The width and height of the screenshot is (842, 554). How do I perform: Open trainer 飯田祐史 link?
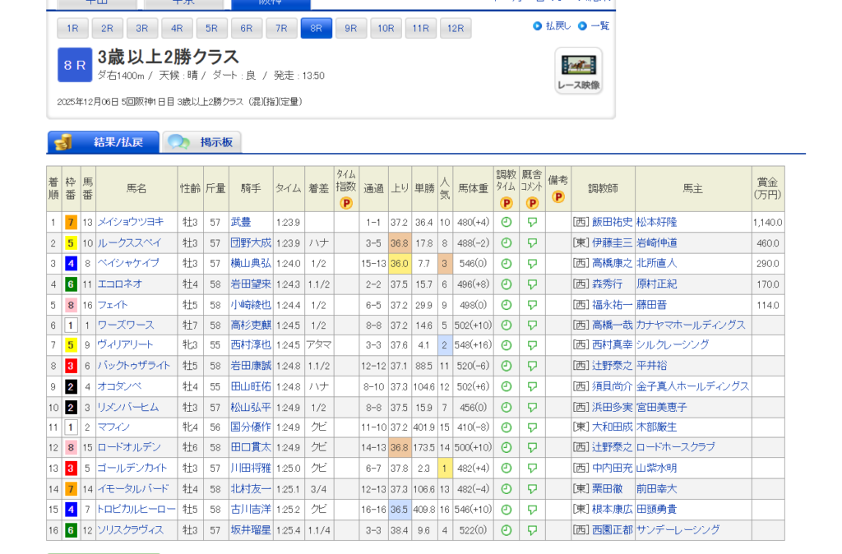[x=613, y=222]
